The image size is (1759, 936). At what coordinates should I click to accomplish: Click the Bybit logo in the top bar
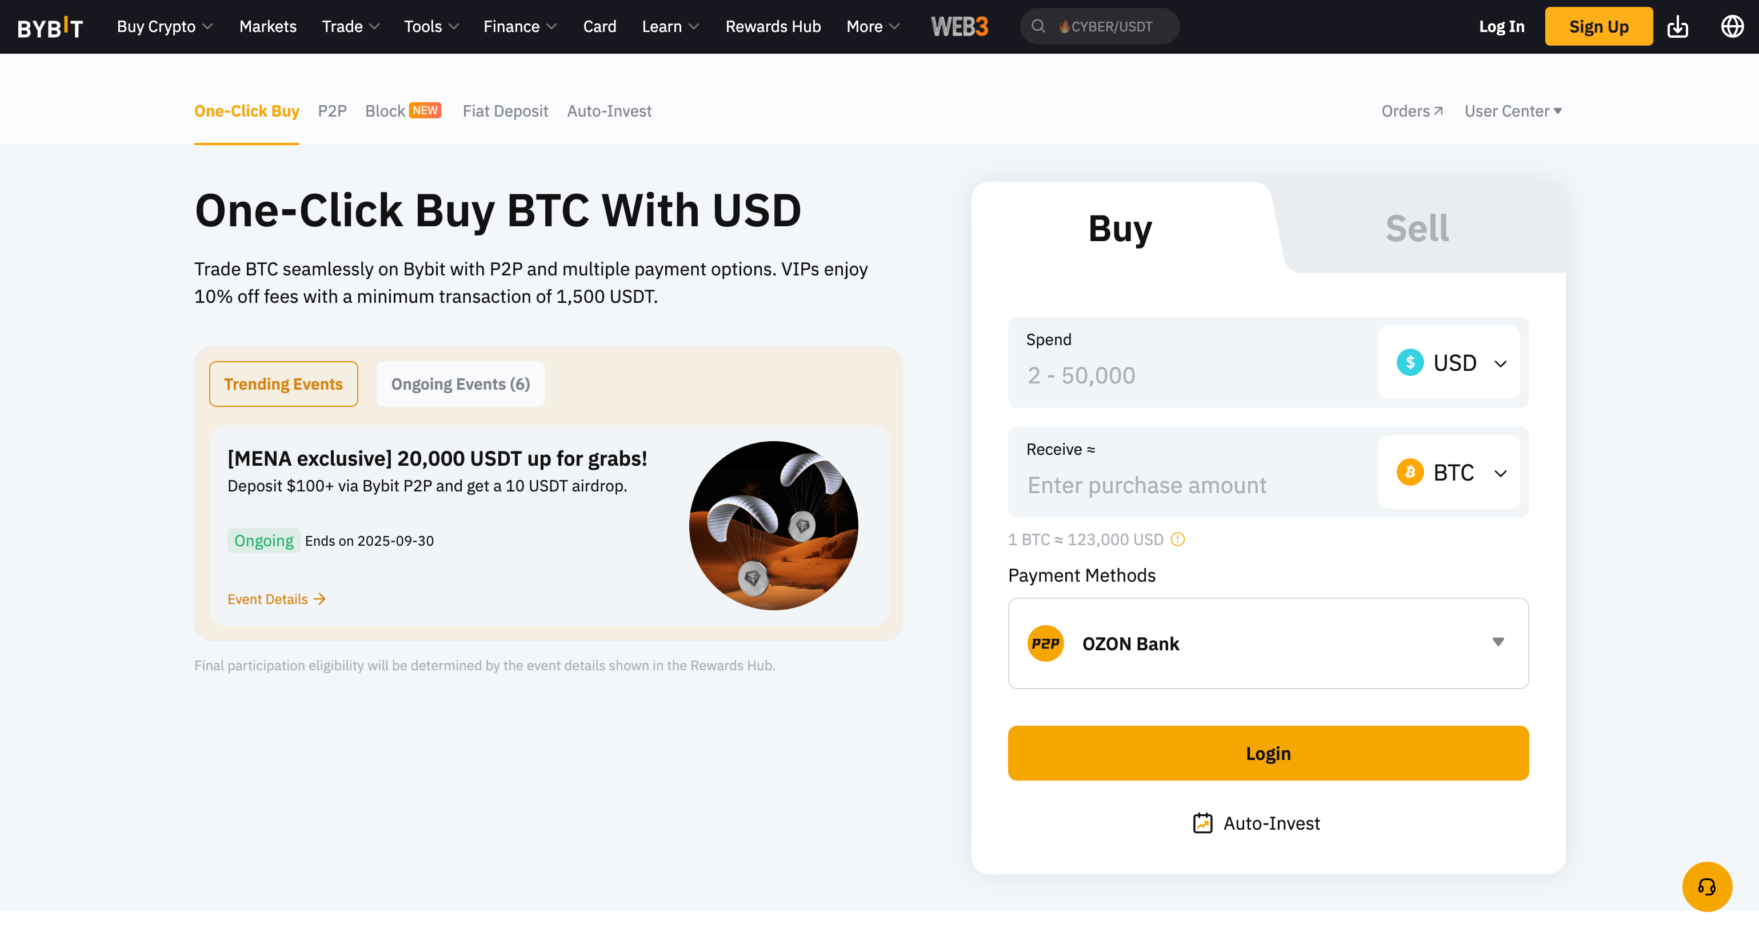50,26
